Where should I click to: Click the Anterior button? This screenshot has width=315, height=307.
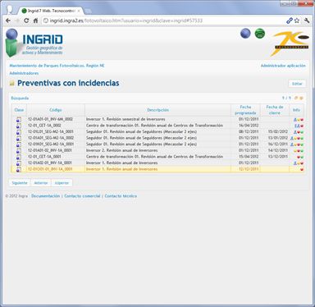41,183
